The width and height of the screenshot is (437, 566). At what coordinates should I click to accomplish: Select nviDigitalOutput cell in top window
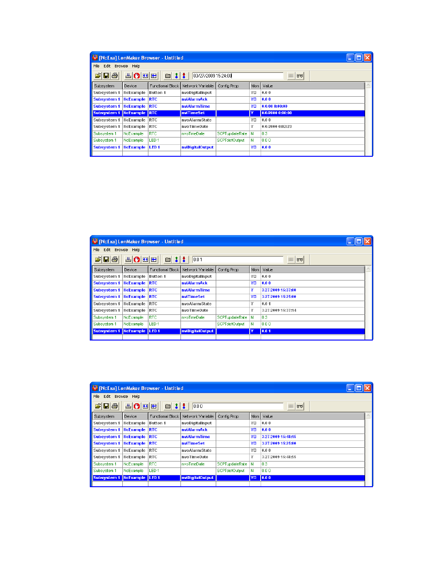point(198,147)
